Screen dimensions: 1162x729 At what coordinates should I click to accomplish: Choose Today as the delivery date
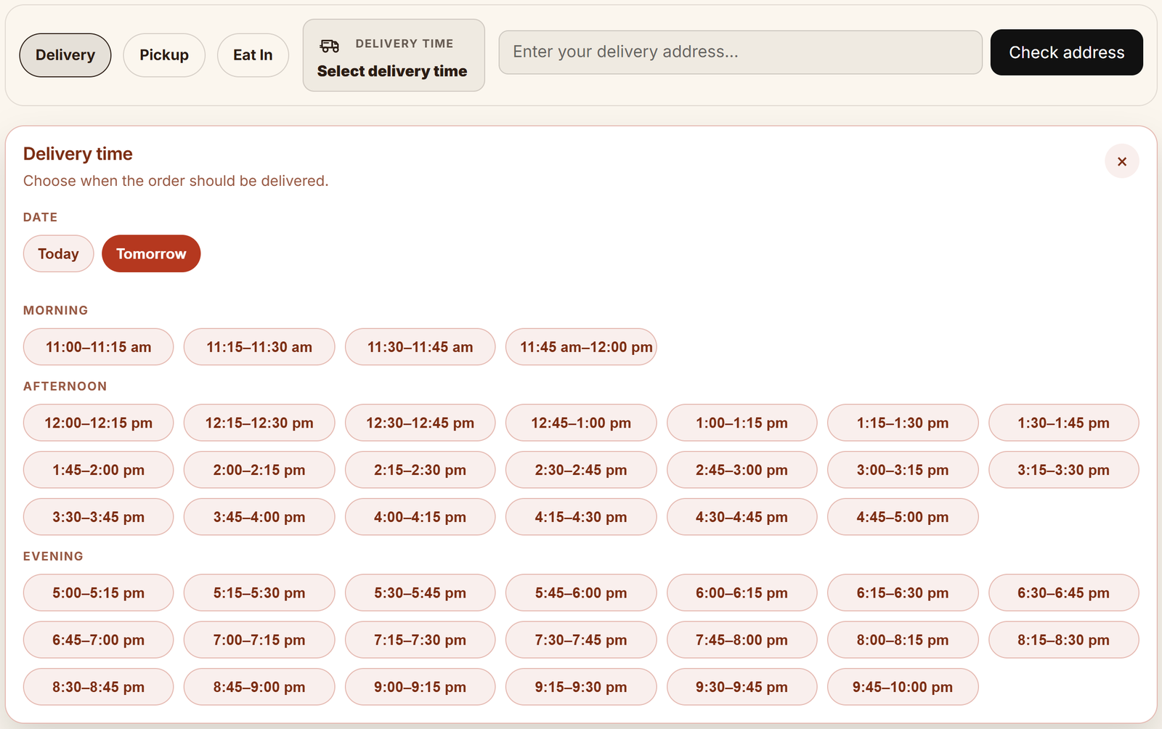58,253
